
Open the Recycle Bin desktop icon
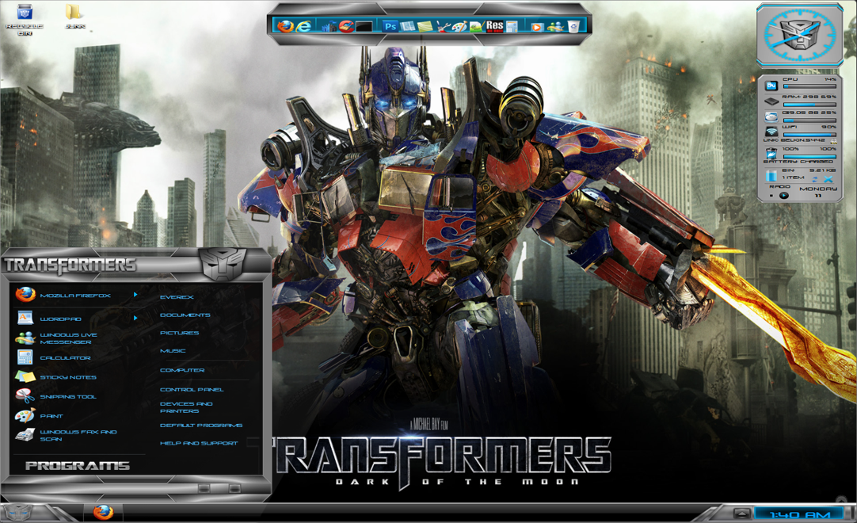coord(25,19)
